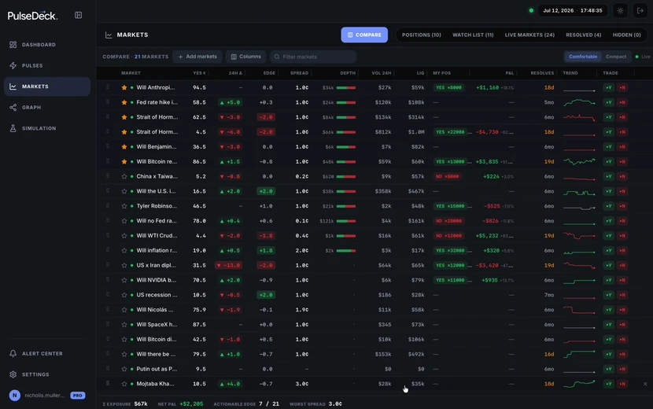The image size is (653, 409).
Task: Open the Graph view from its sidebar icon
Action: pyautogui.click(x=13, y=108)
